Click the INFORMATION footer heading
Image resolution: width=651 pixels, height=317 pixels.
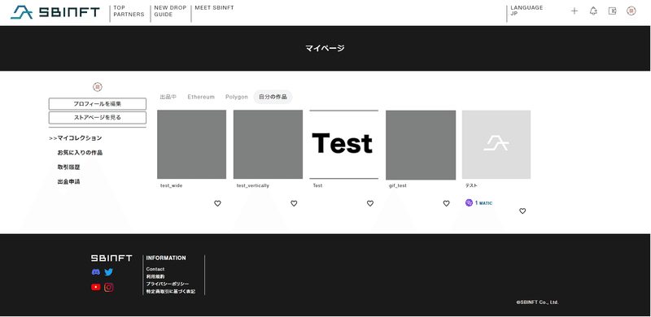(166, 258)
